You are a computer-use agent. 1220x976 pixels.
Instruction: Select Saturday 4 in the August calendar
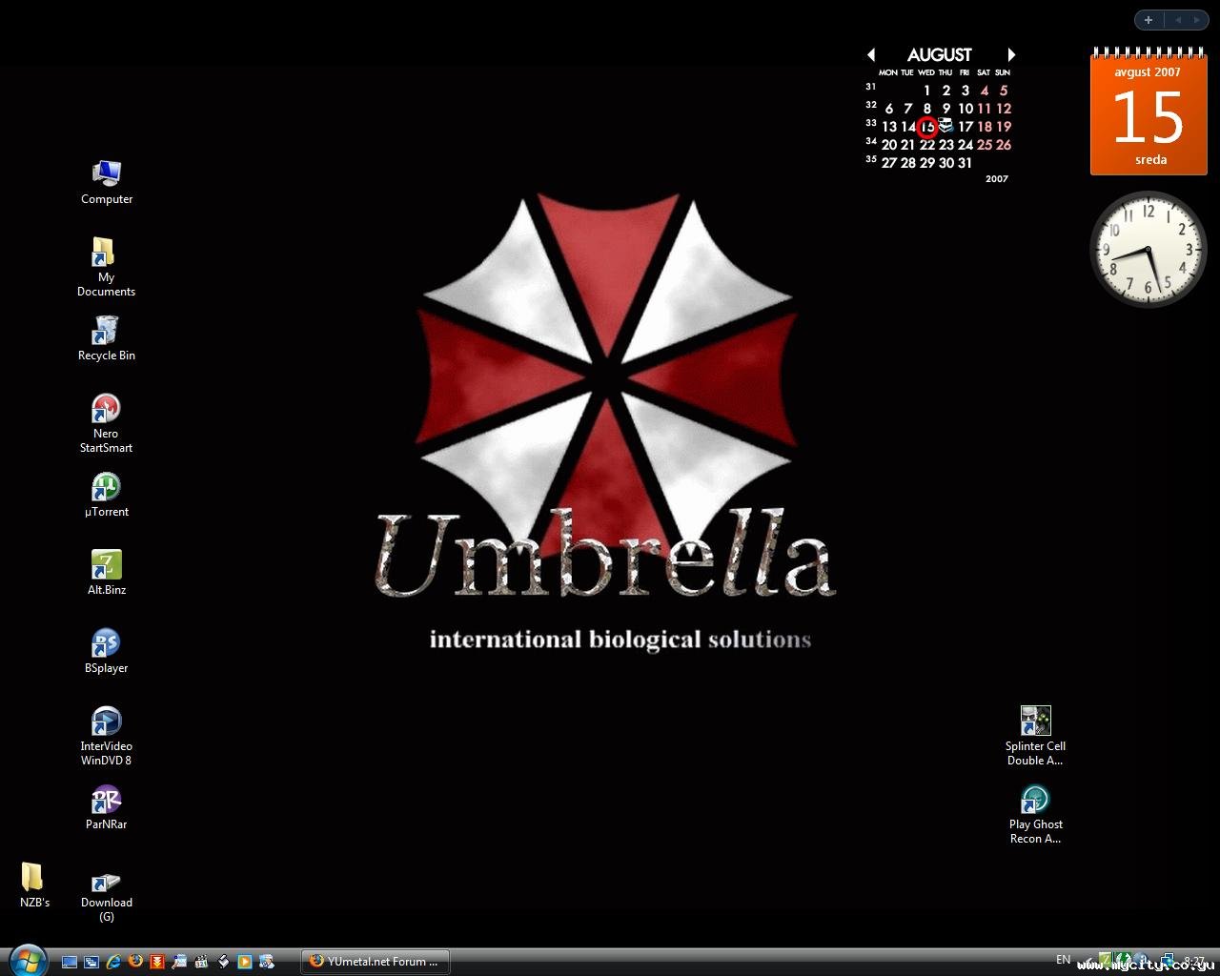pos(985,91)
